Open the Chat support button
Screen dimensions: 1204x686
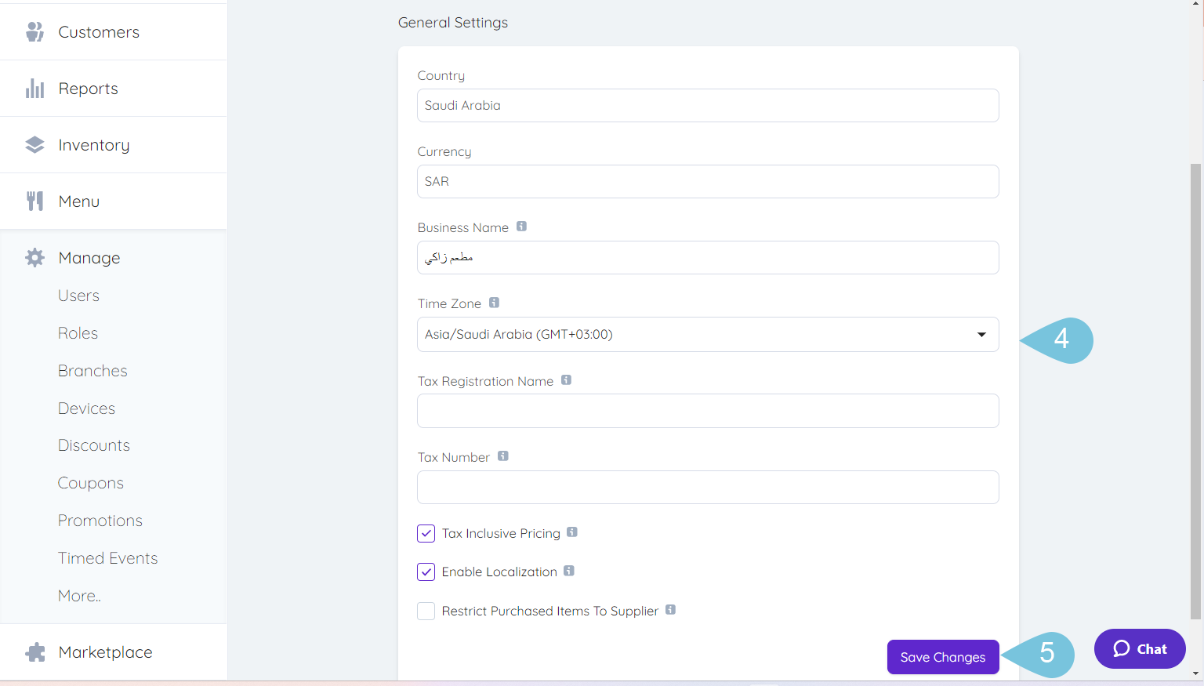[x=1140, y=648]
